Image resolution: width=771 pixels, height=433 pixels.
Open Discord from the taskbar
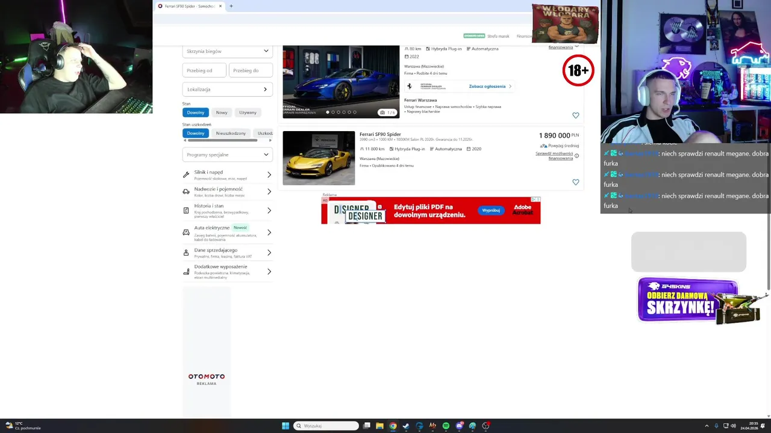pyautogui.click(x=459, y=426)
